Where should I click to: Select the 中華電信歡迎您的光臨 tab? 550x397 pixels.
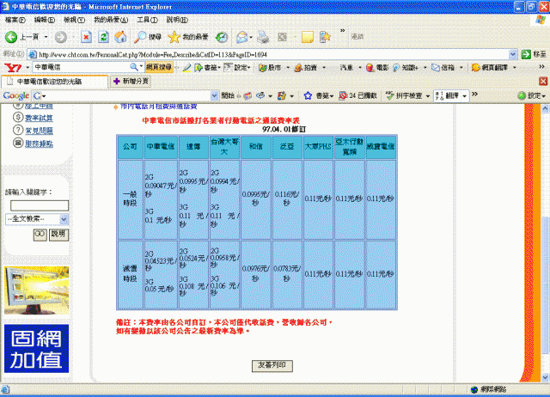[55, 82]
